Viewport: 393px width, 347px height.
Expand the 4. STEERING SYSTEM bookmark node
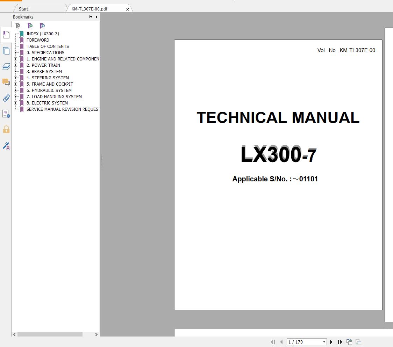[15, 78]
